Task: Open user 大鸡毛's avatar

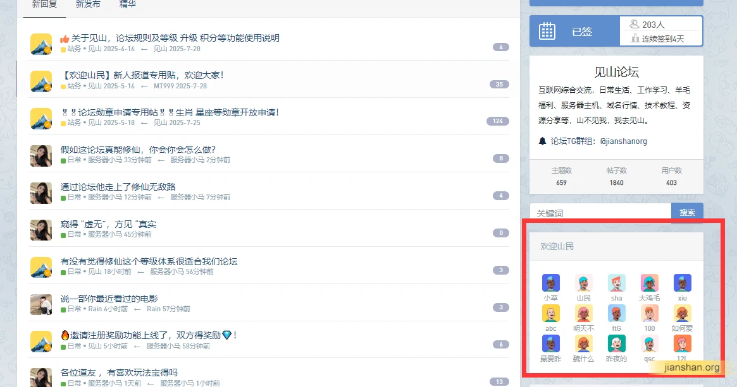Action: [650, 283]
